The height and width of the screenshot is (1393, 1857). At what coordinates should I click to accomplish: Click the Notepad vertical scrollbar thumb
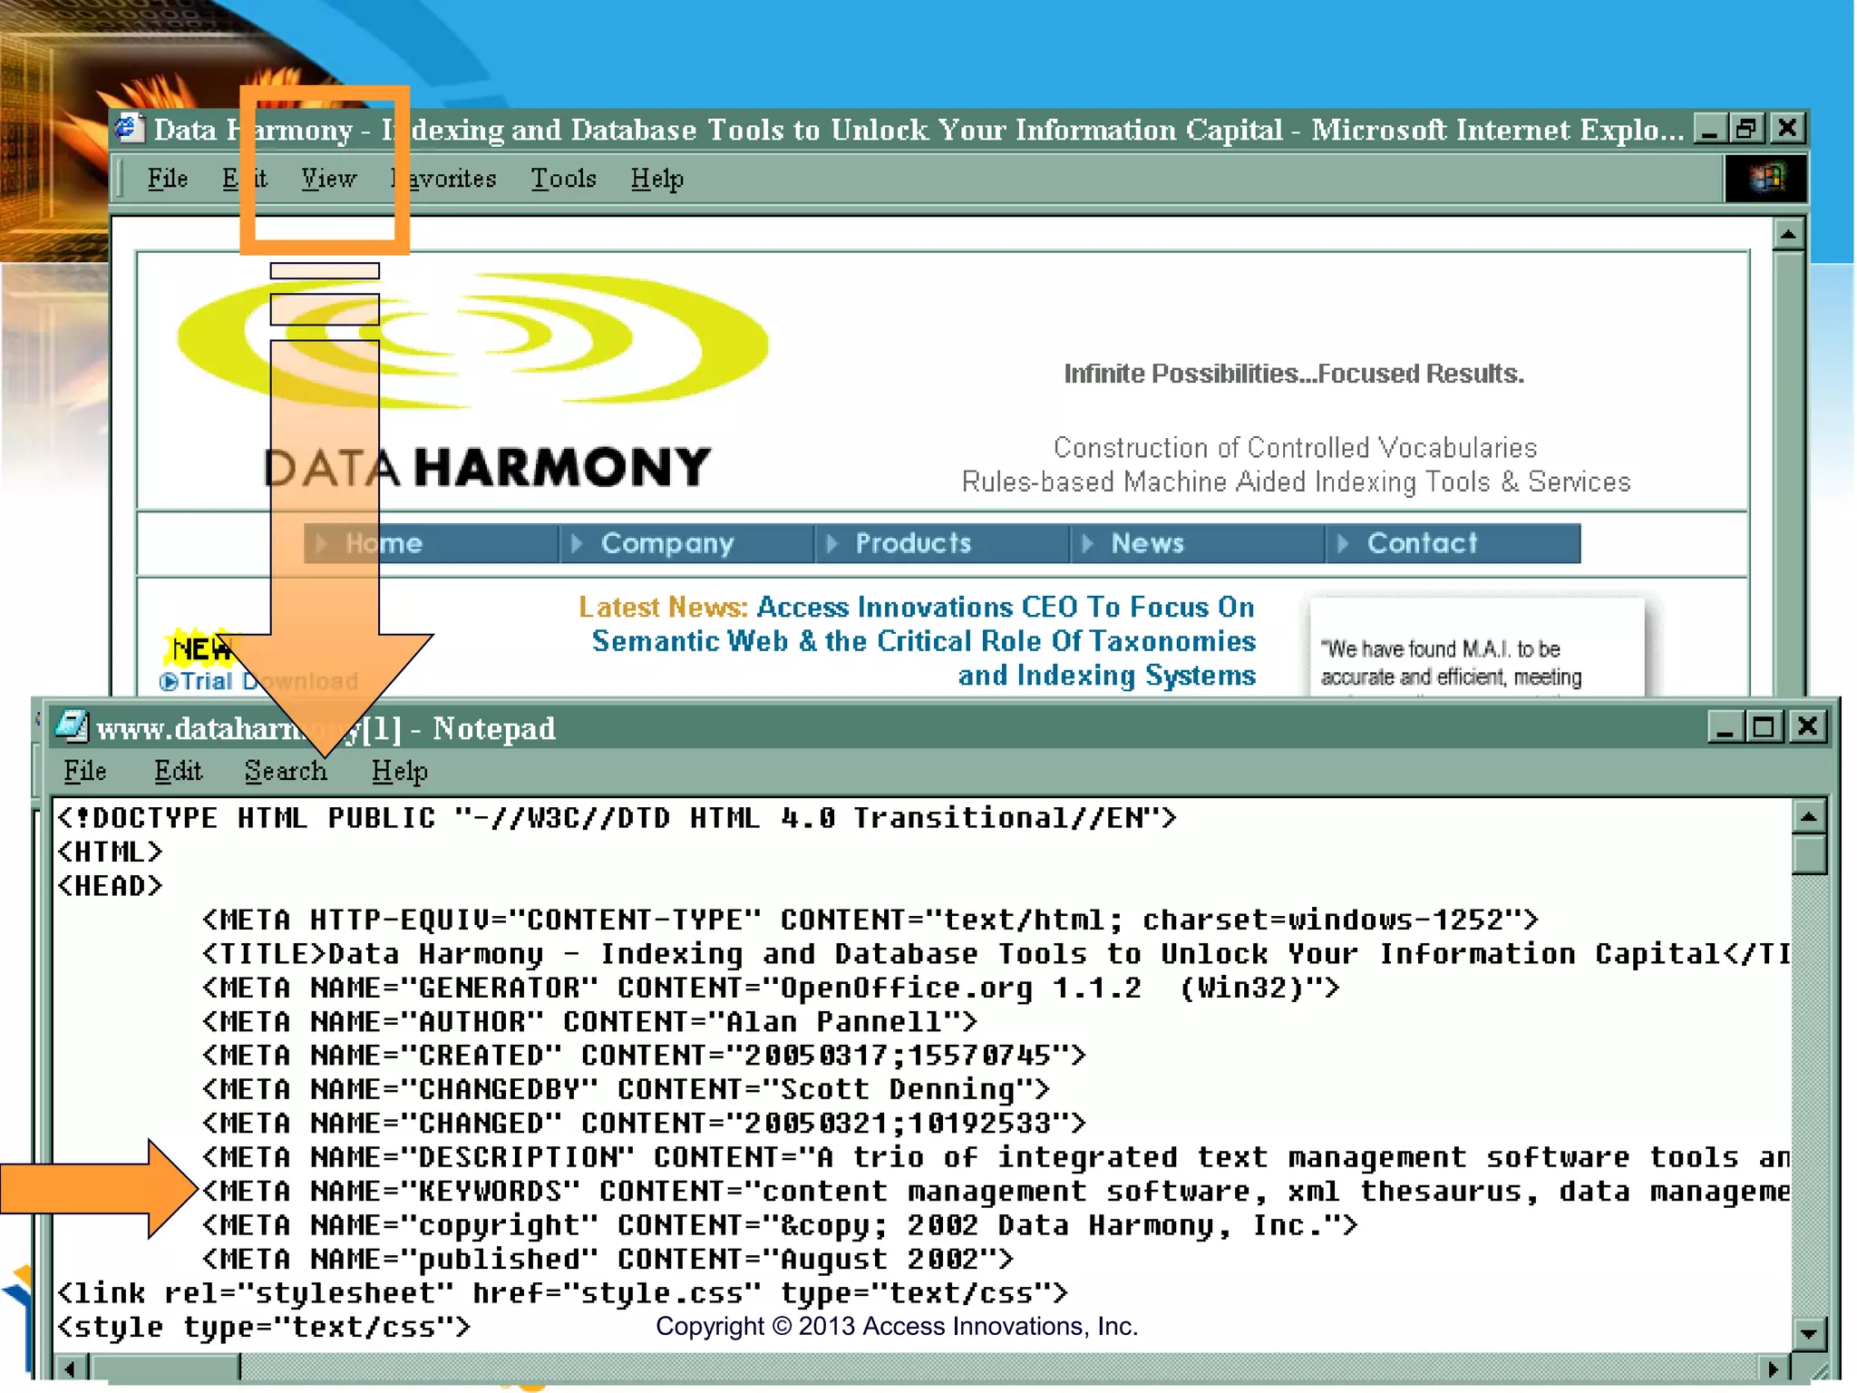1808,854
